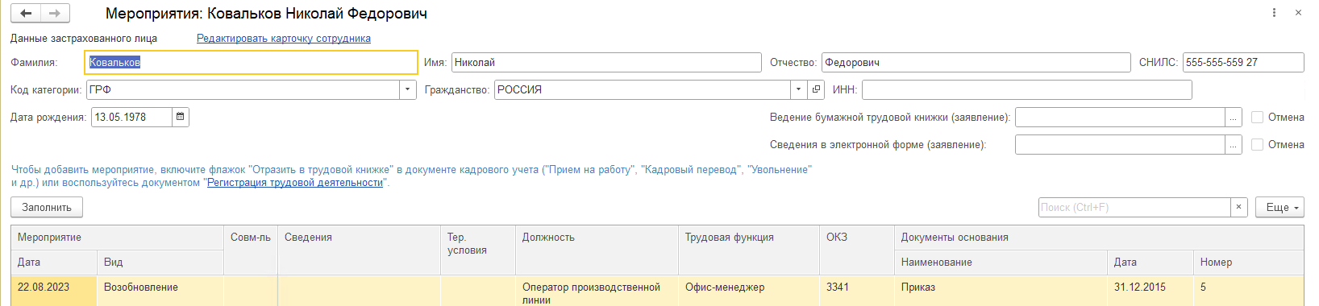Expand the Гражданство dropdown list
Screen dimensions: 1319x306
(799, 89)
